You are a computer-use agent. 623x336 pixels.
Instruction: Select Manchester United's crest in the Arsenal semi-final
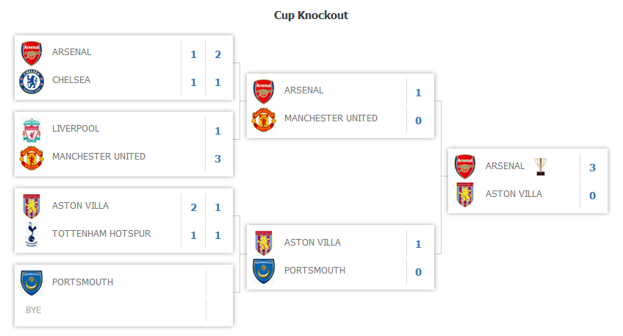click(264, 119)
